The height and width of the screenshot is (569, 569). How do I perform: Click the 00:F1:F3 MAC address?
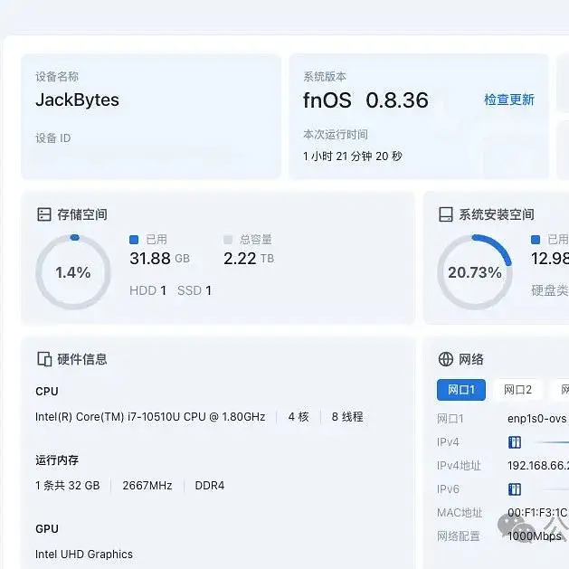[538, 512]
